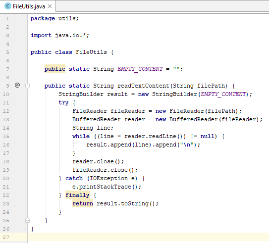This screenshot has width=269, height=243.
Task: Collapse readTextContent method using the line 9 fold marker
Action: (x=27, y=86)
